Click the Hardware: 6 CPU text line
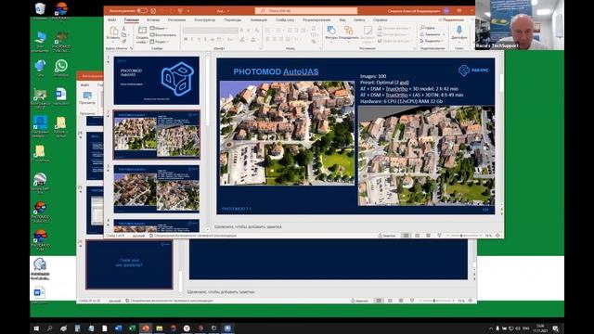This screenshot has width=594, height=334. (401, 101)
